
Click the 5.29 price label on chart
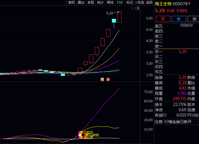pos(110,13)
